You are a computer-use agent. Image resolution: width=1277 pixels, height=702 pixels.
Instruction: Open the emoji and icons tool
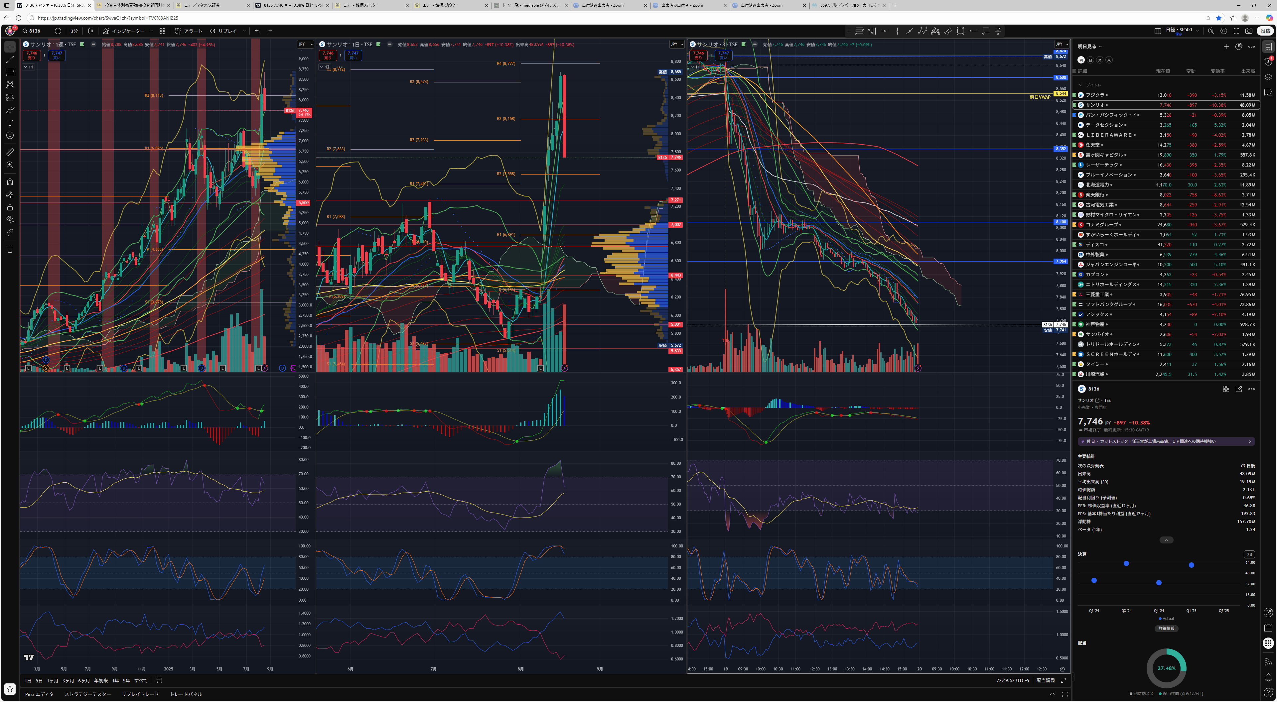(10, 135)
